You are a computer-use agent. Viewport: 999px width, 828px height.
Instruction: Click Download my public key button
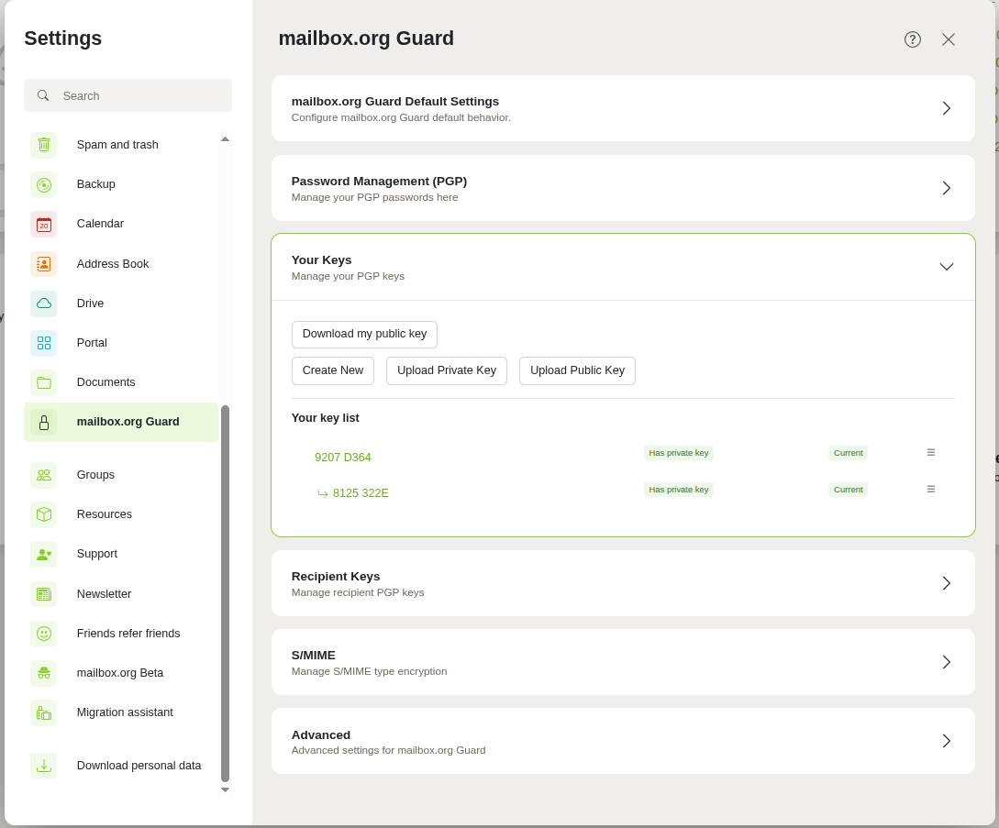tap(364, 335)
